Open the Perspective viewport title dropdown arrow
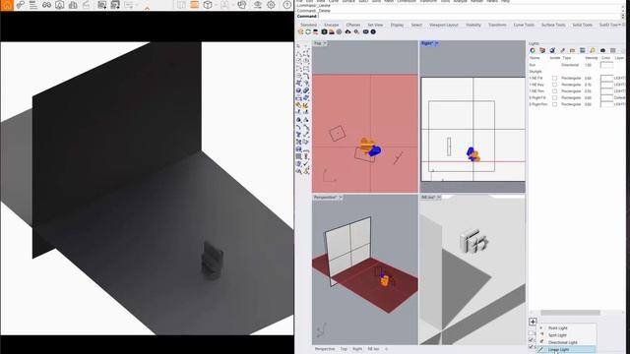 pyautogui.click(x=341, y=198)
